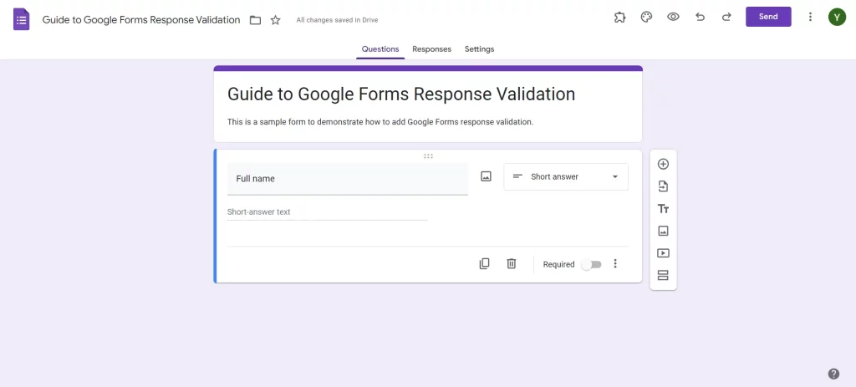Image resolution: width=856 pixels, height=387 pixels.
Task: Toggle the Required switch on
Action: [591, 264]
